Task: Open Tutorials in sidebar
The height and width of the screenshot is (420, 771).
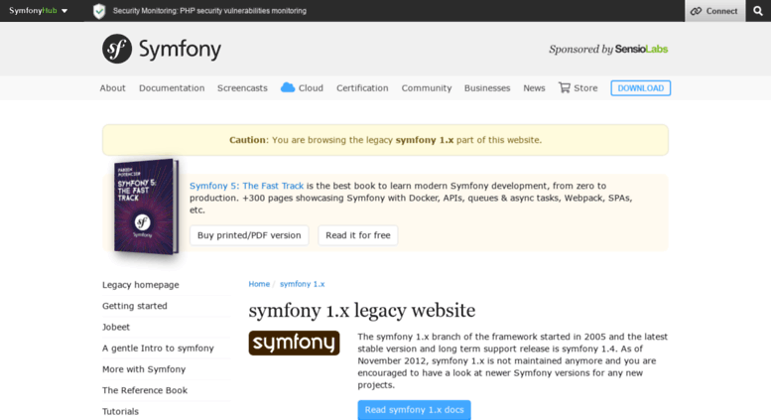Action: (120, 412)
